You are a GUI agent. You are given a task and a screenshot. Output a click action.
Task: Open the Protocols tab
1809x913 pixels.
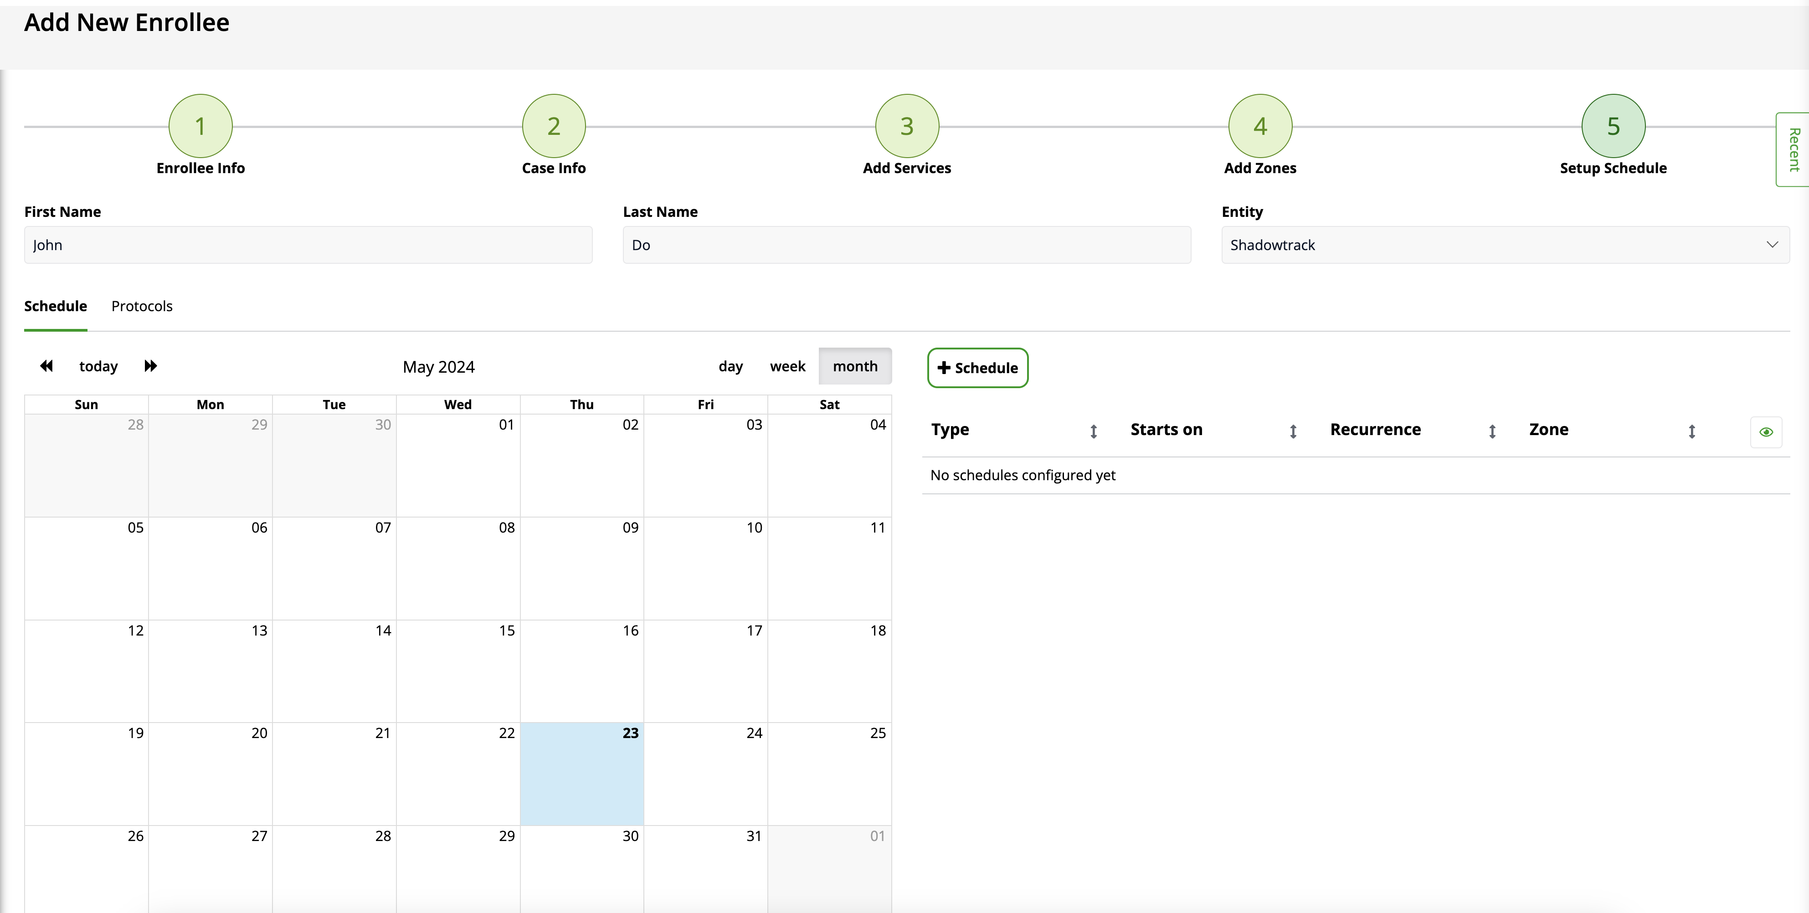(x=142, y=306)
